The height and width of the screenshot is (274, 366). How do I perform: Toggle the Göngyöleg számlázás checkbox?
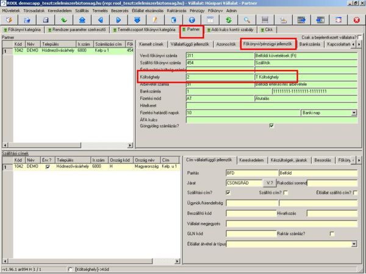tap(271, 125)
